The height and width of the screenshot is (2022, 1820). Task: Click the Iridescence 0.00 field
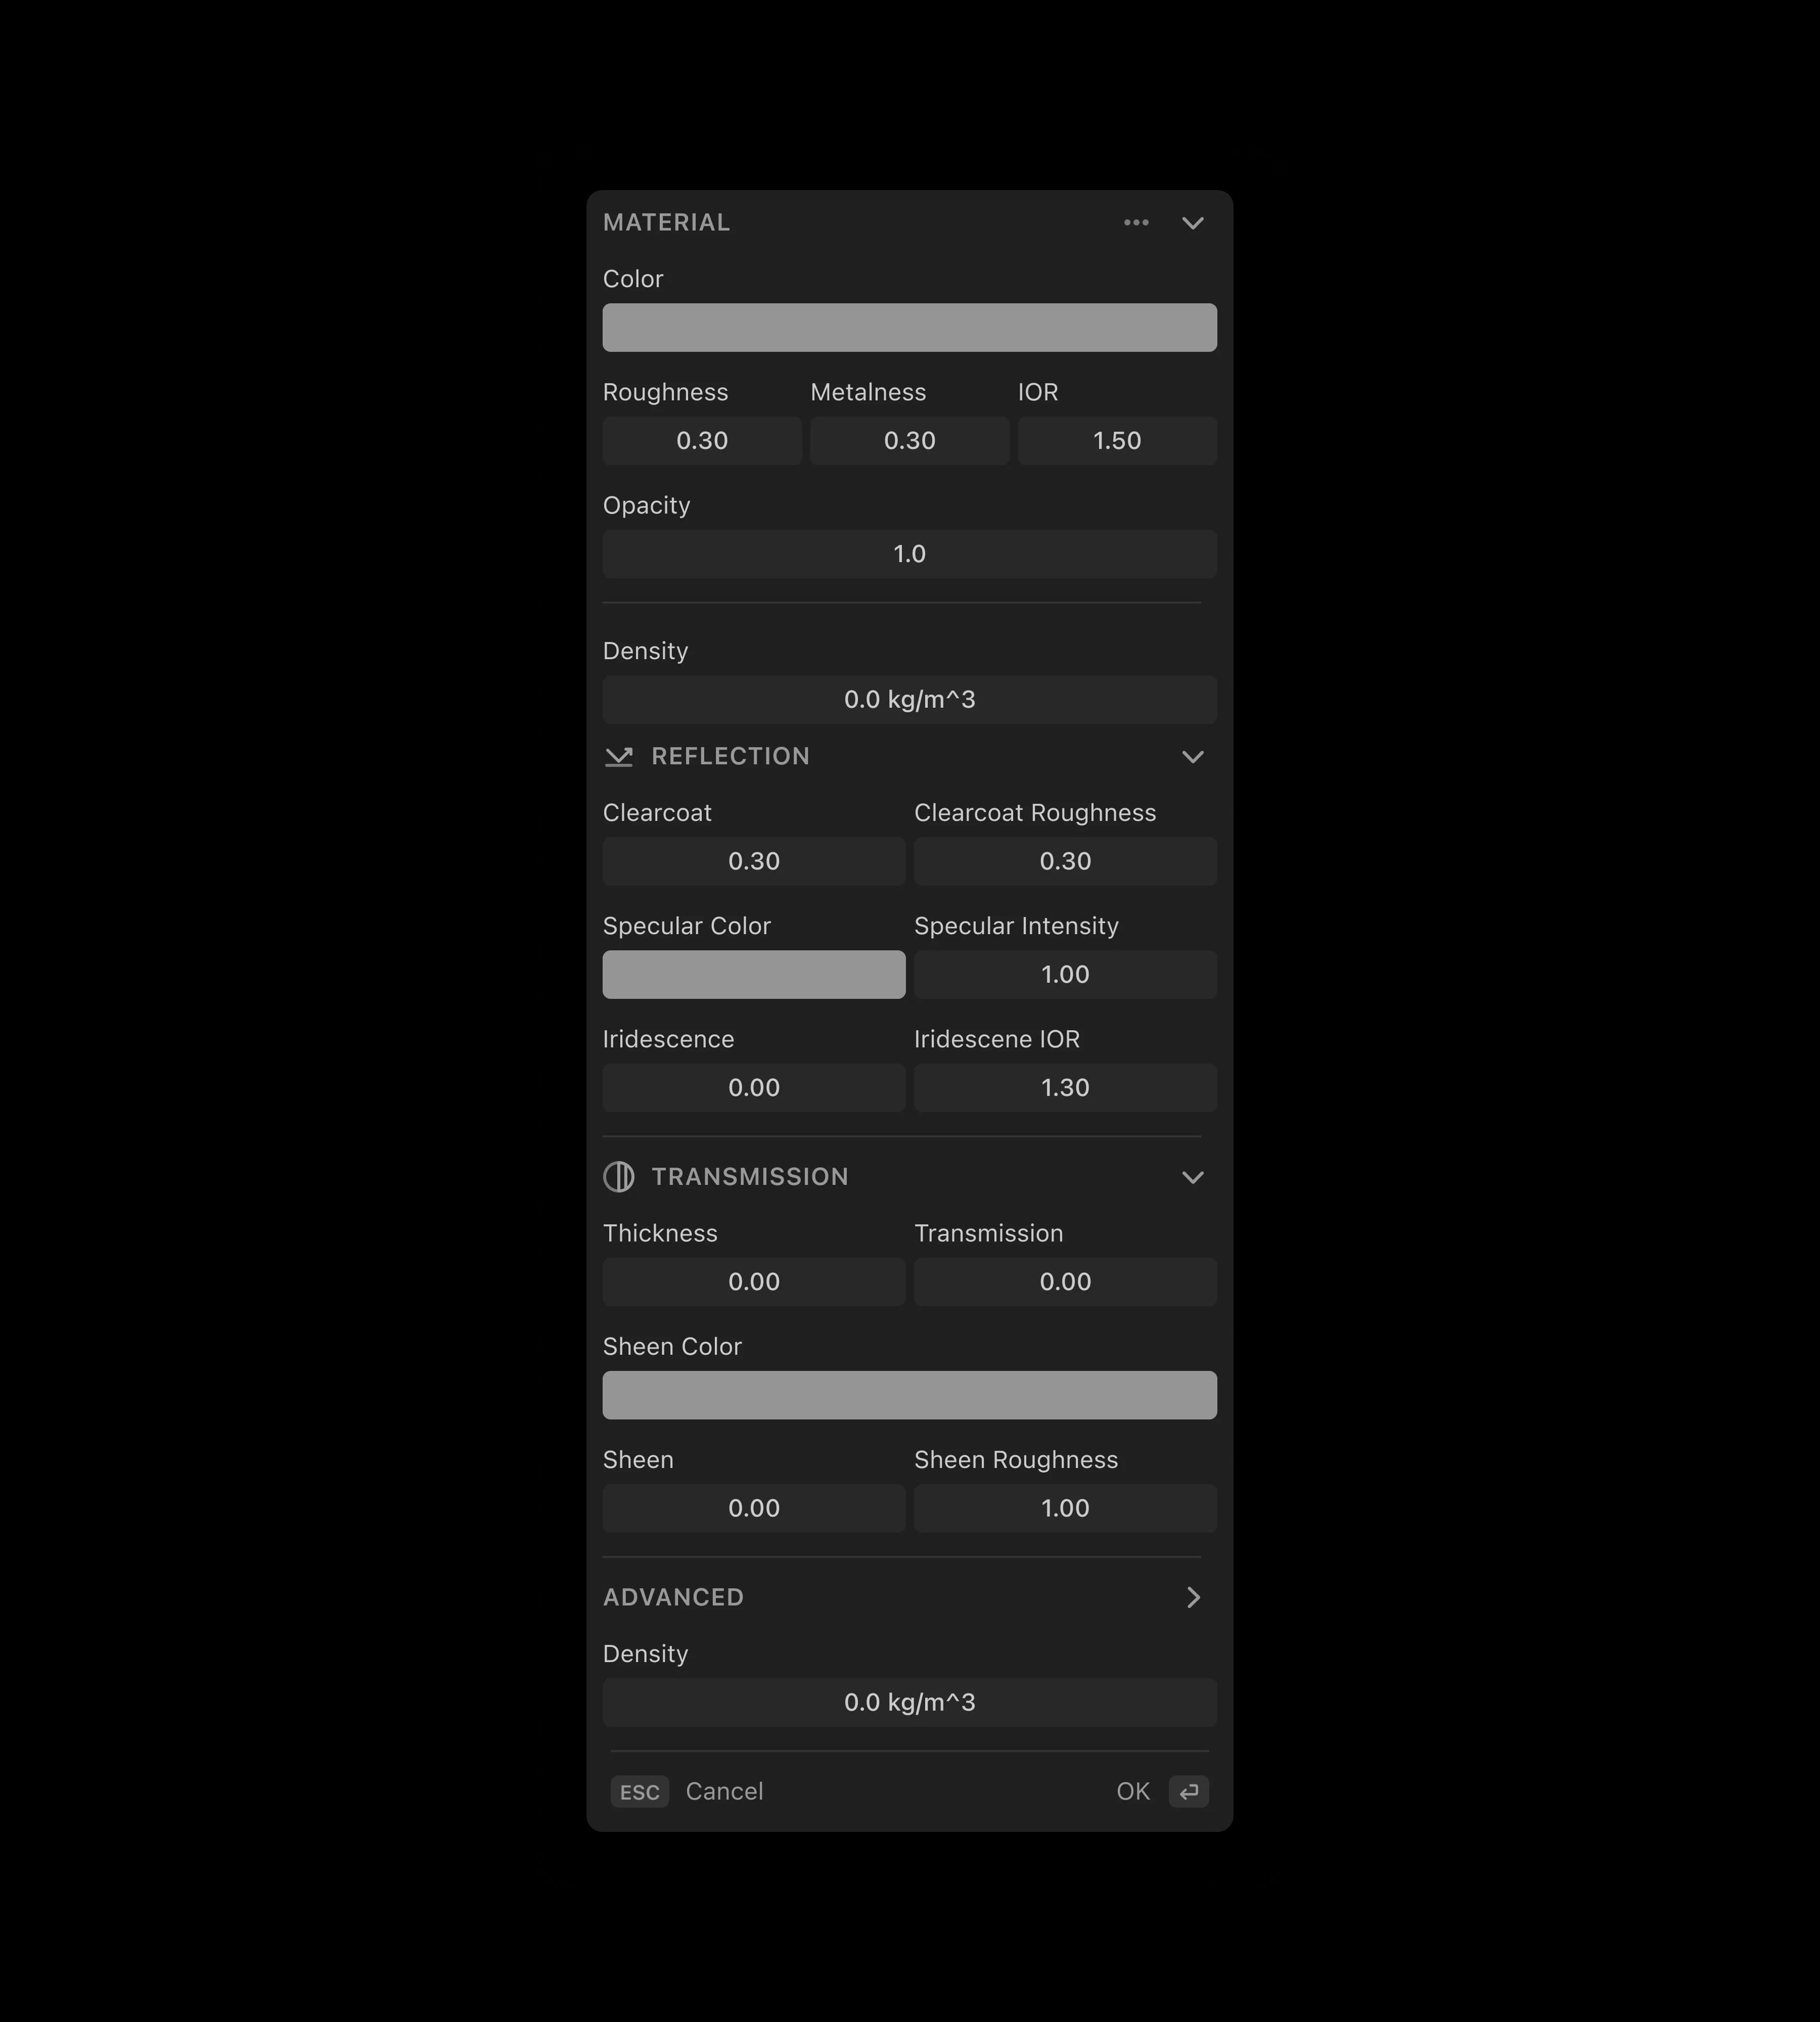click(754, 1088)
